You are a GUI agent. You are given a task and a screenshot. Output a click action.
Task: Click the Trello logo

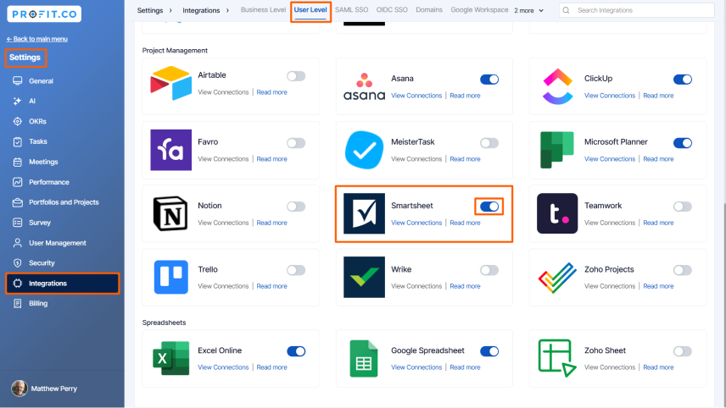(x=170, y=278)
